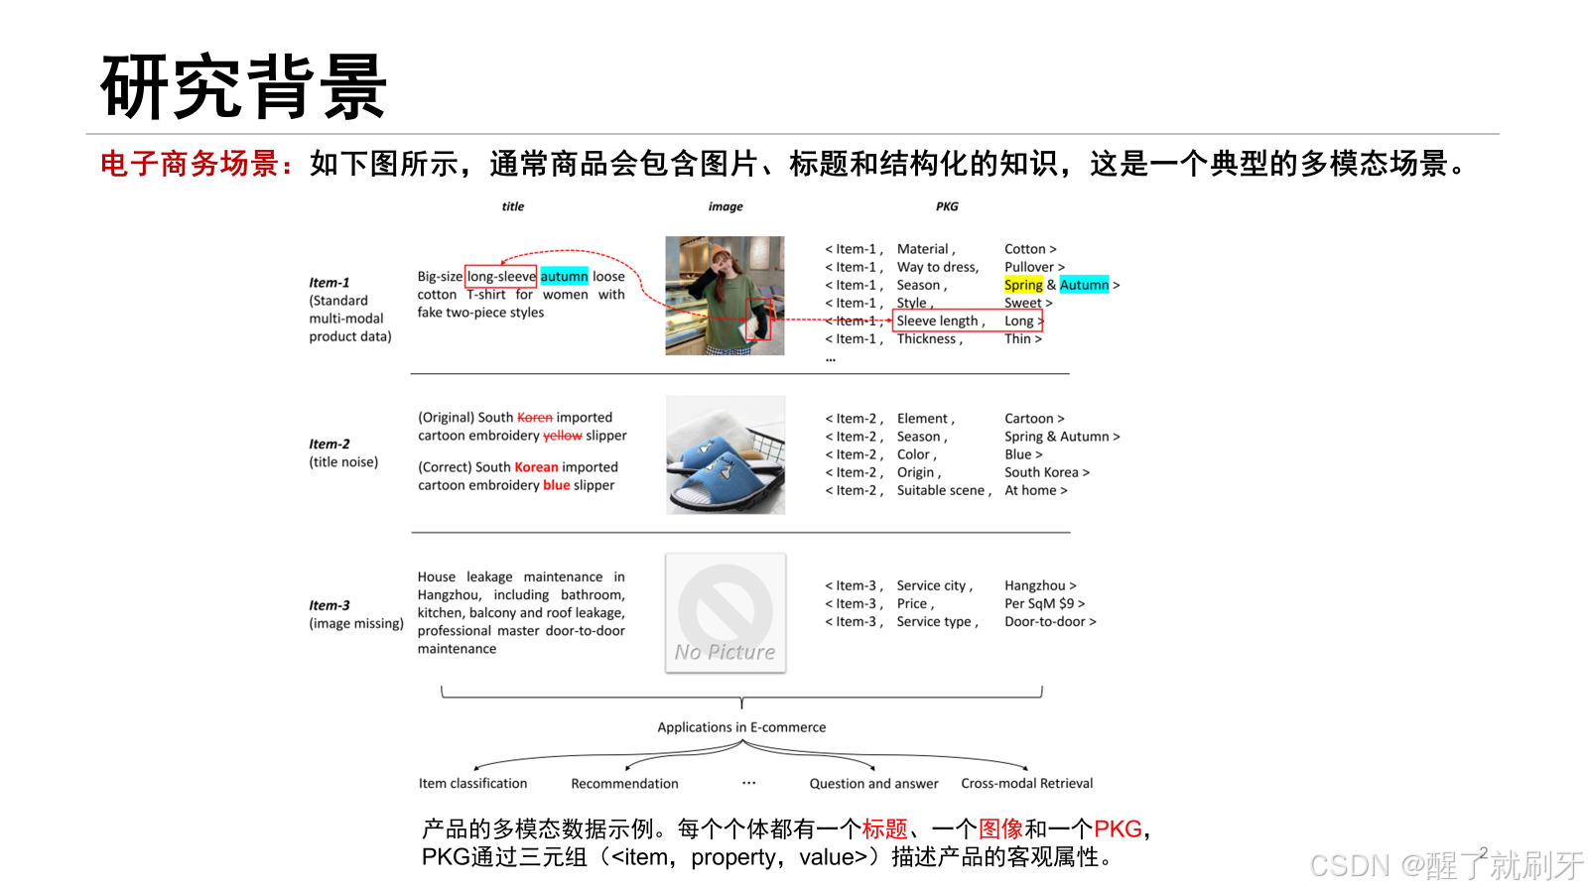Click the 'South Korea >' value
Screen dimensions: 1588x893
(x=1047, y=472)
